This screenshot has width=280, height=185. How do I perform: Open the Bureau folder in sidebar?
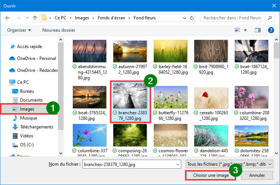point(23,91)
